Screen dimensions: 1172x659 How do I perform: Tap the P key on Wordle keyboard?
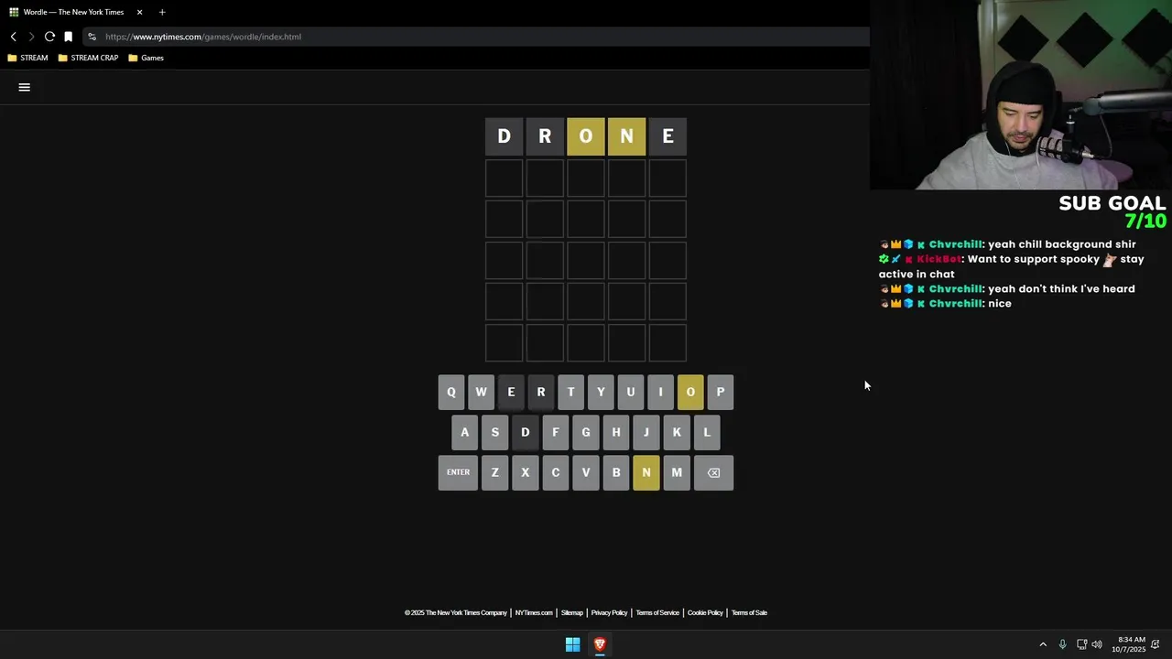tap(721, 392)
